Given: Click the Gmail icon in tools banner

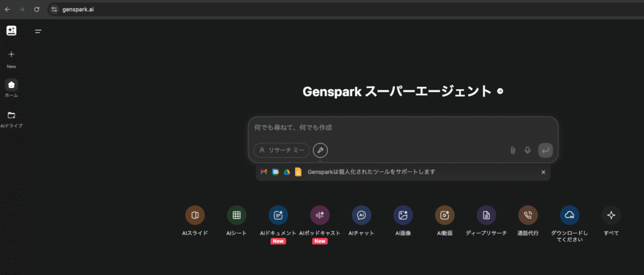Looking at the screenshot, I should [x=264, y=172].
